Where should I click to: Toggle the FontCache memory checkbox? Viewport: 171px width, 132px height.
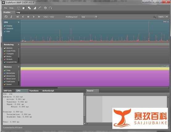coord(5,82)
